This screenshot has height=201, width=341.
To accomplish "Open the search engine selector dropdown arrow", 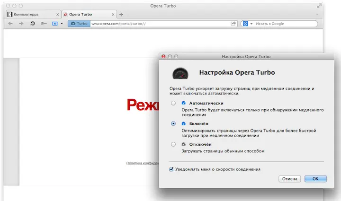I will (x=251, y=24).
